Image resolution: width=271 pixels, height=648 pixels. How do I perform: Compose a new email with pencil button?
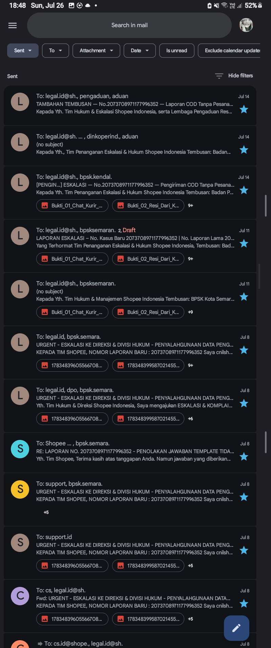tap(236, 628)
